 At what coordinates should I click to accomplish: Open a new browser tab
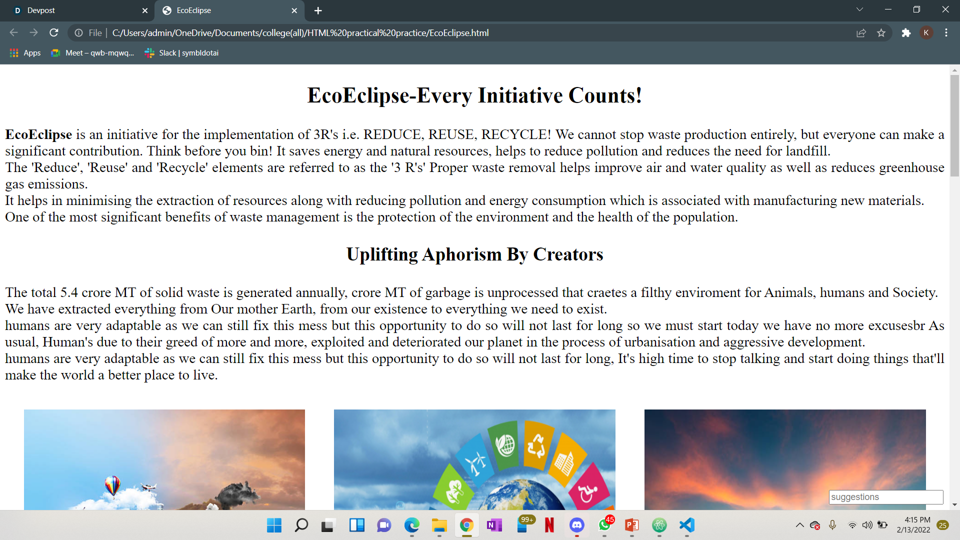point(318,10)
